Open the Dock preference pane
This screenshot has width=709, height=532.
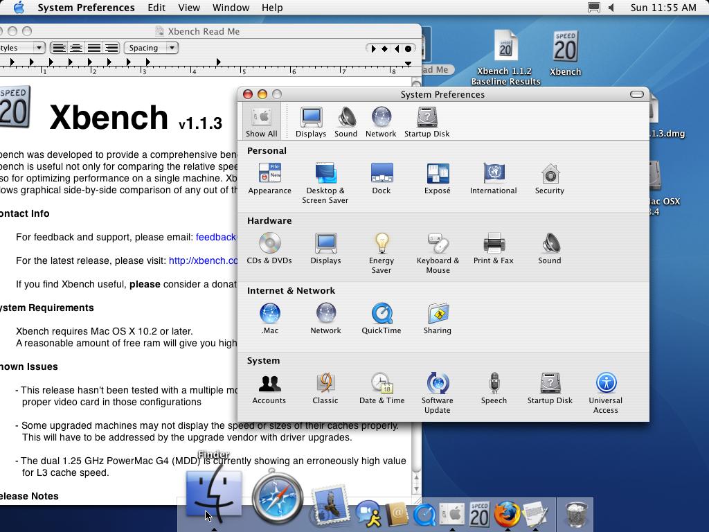tap(382, 179)
